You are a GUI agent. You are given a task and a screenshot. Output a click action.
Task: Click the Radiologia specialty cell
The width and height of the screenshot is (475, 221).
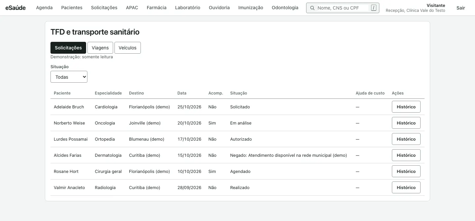pyautogui.click(x=105, y=187)
